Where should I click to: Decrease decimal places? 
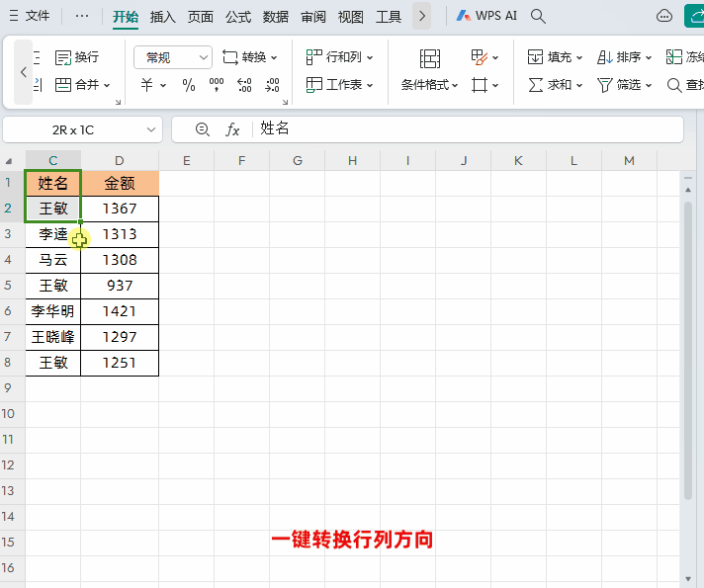273,85
